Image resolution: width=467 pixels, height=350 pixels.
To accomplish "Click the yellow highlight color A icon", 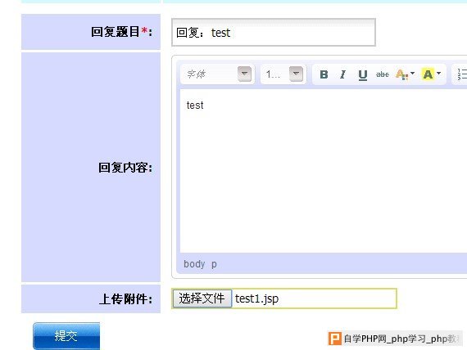I will (x=428, y=74).
